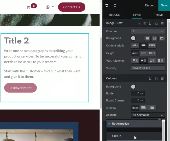170x141 pixels.
Task: Duplicate the Column
Action: pos(156,79)
